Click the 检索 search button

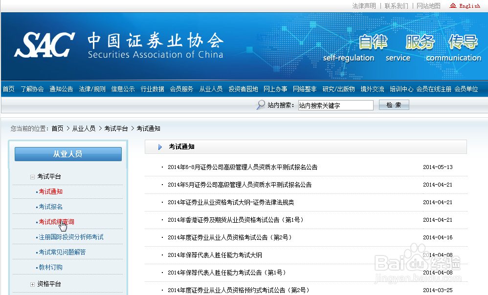pyautogui.click(x=394, y=105)
